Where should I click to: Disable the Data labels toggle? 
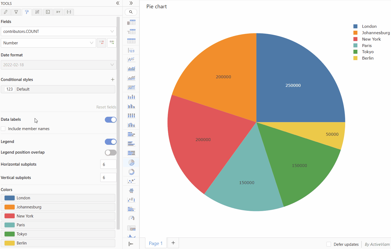(110, 120)
